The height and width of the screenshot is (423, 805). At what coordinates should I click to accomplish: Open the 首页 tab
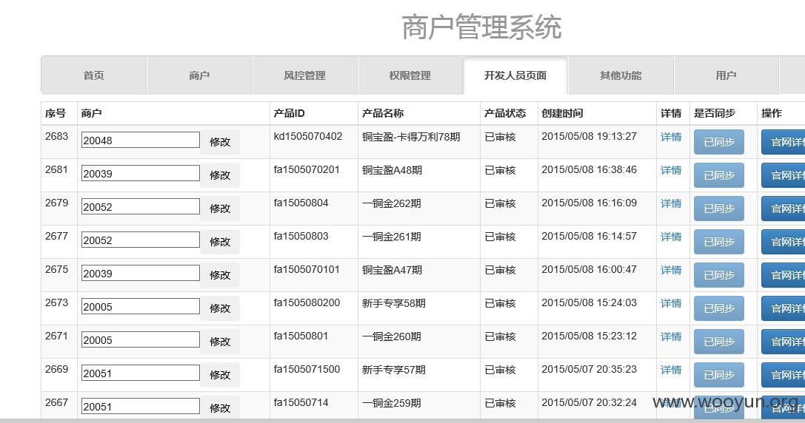pyautogui.click(x=94, y=75)
